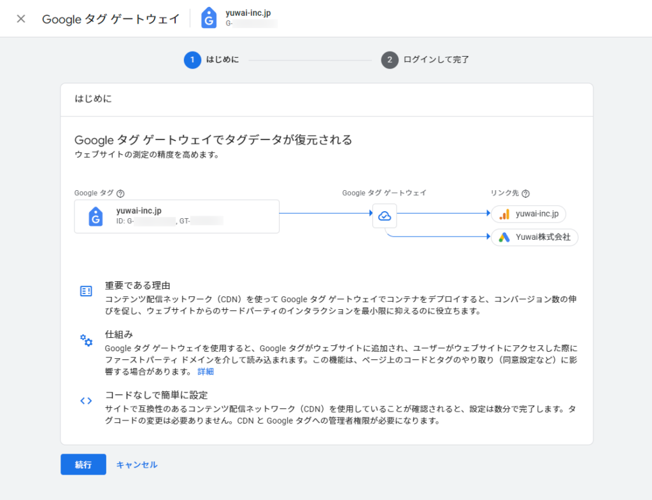This screenshot has height=500, width=652.
Task: Open help icon next to Google タグ label
Action: click(x=120, y=193)
